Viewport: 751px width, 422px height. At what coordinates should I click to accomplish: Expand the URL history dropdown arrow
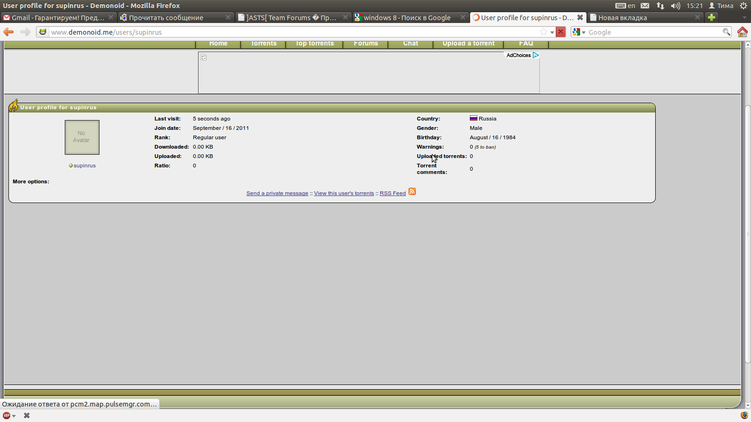pos(552,32)
